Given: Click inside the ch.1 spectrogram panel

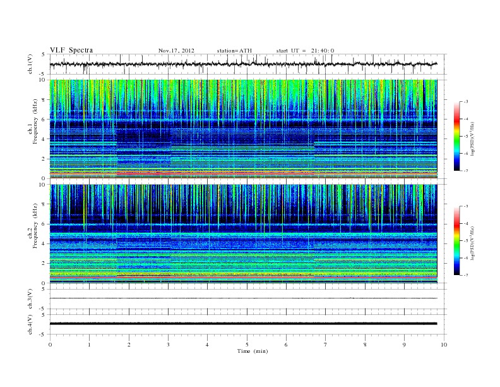Looking at the screenshot, I should 243,129.
